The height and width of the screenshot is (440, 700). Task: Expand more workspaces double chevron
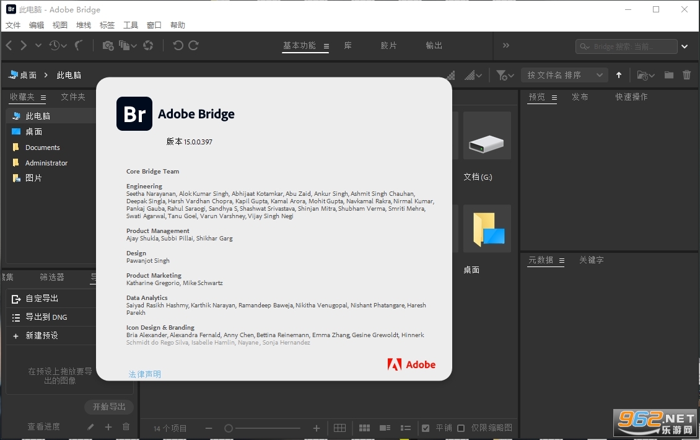tap(506, 45)
